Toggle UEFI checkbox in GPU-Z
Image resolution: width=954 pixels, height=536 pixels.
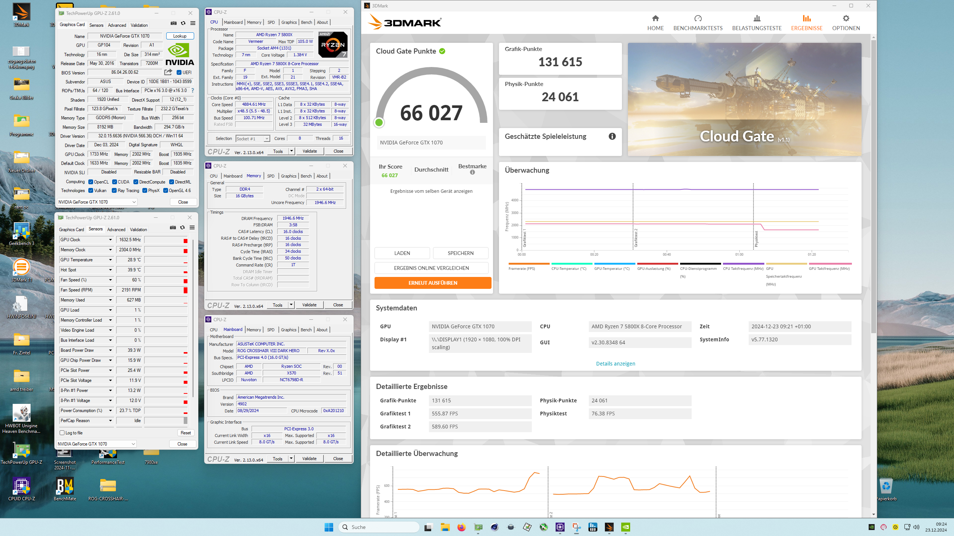(x=179, y=73)
